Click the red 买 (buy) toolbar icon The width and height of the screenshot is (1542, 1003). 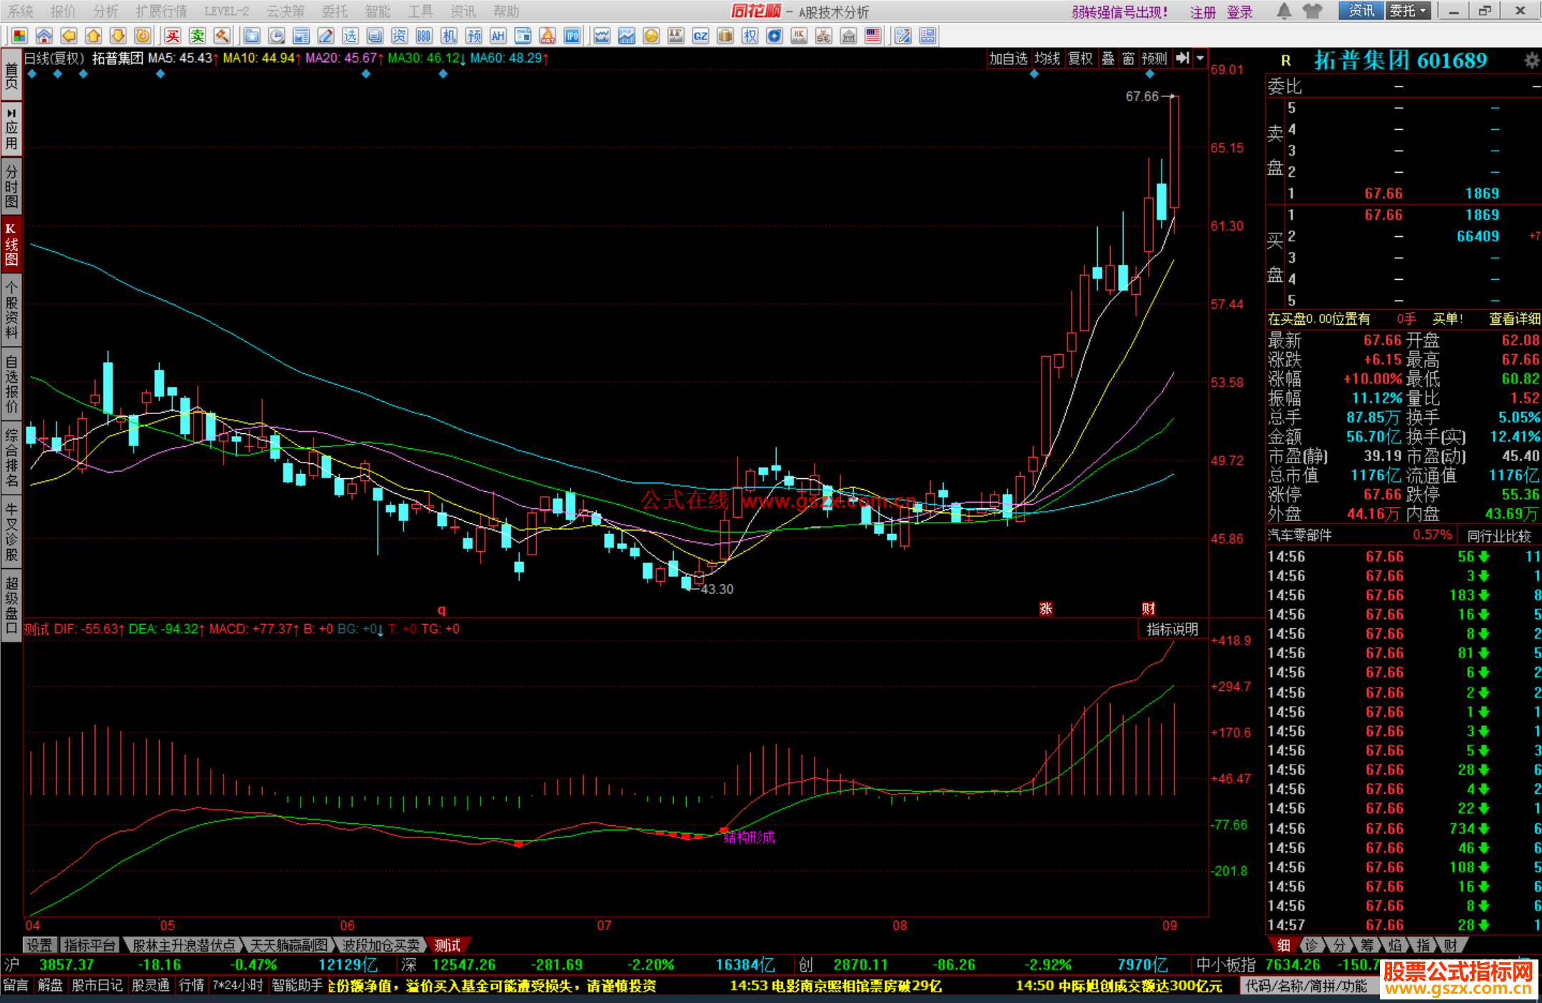click(x=173, y=36)
